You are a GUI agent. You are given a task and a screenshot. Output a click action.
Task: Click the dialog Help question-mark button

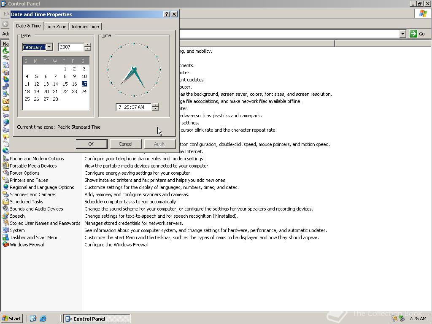pyautogui.click(x=166, y=14)
